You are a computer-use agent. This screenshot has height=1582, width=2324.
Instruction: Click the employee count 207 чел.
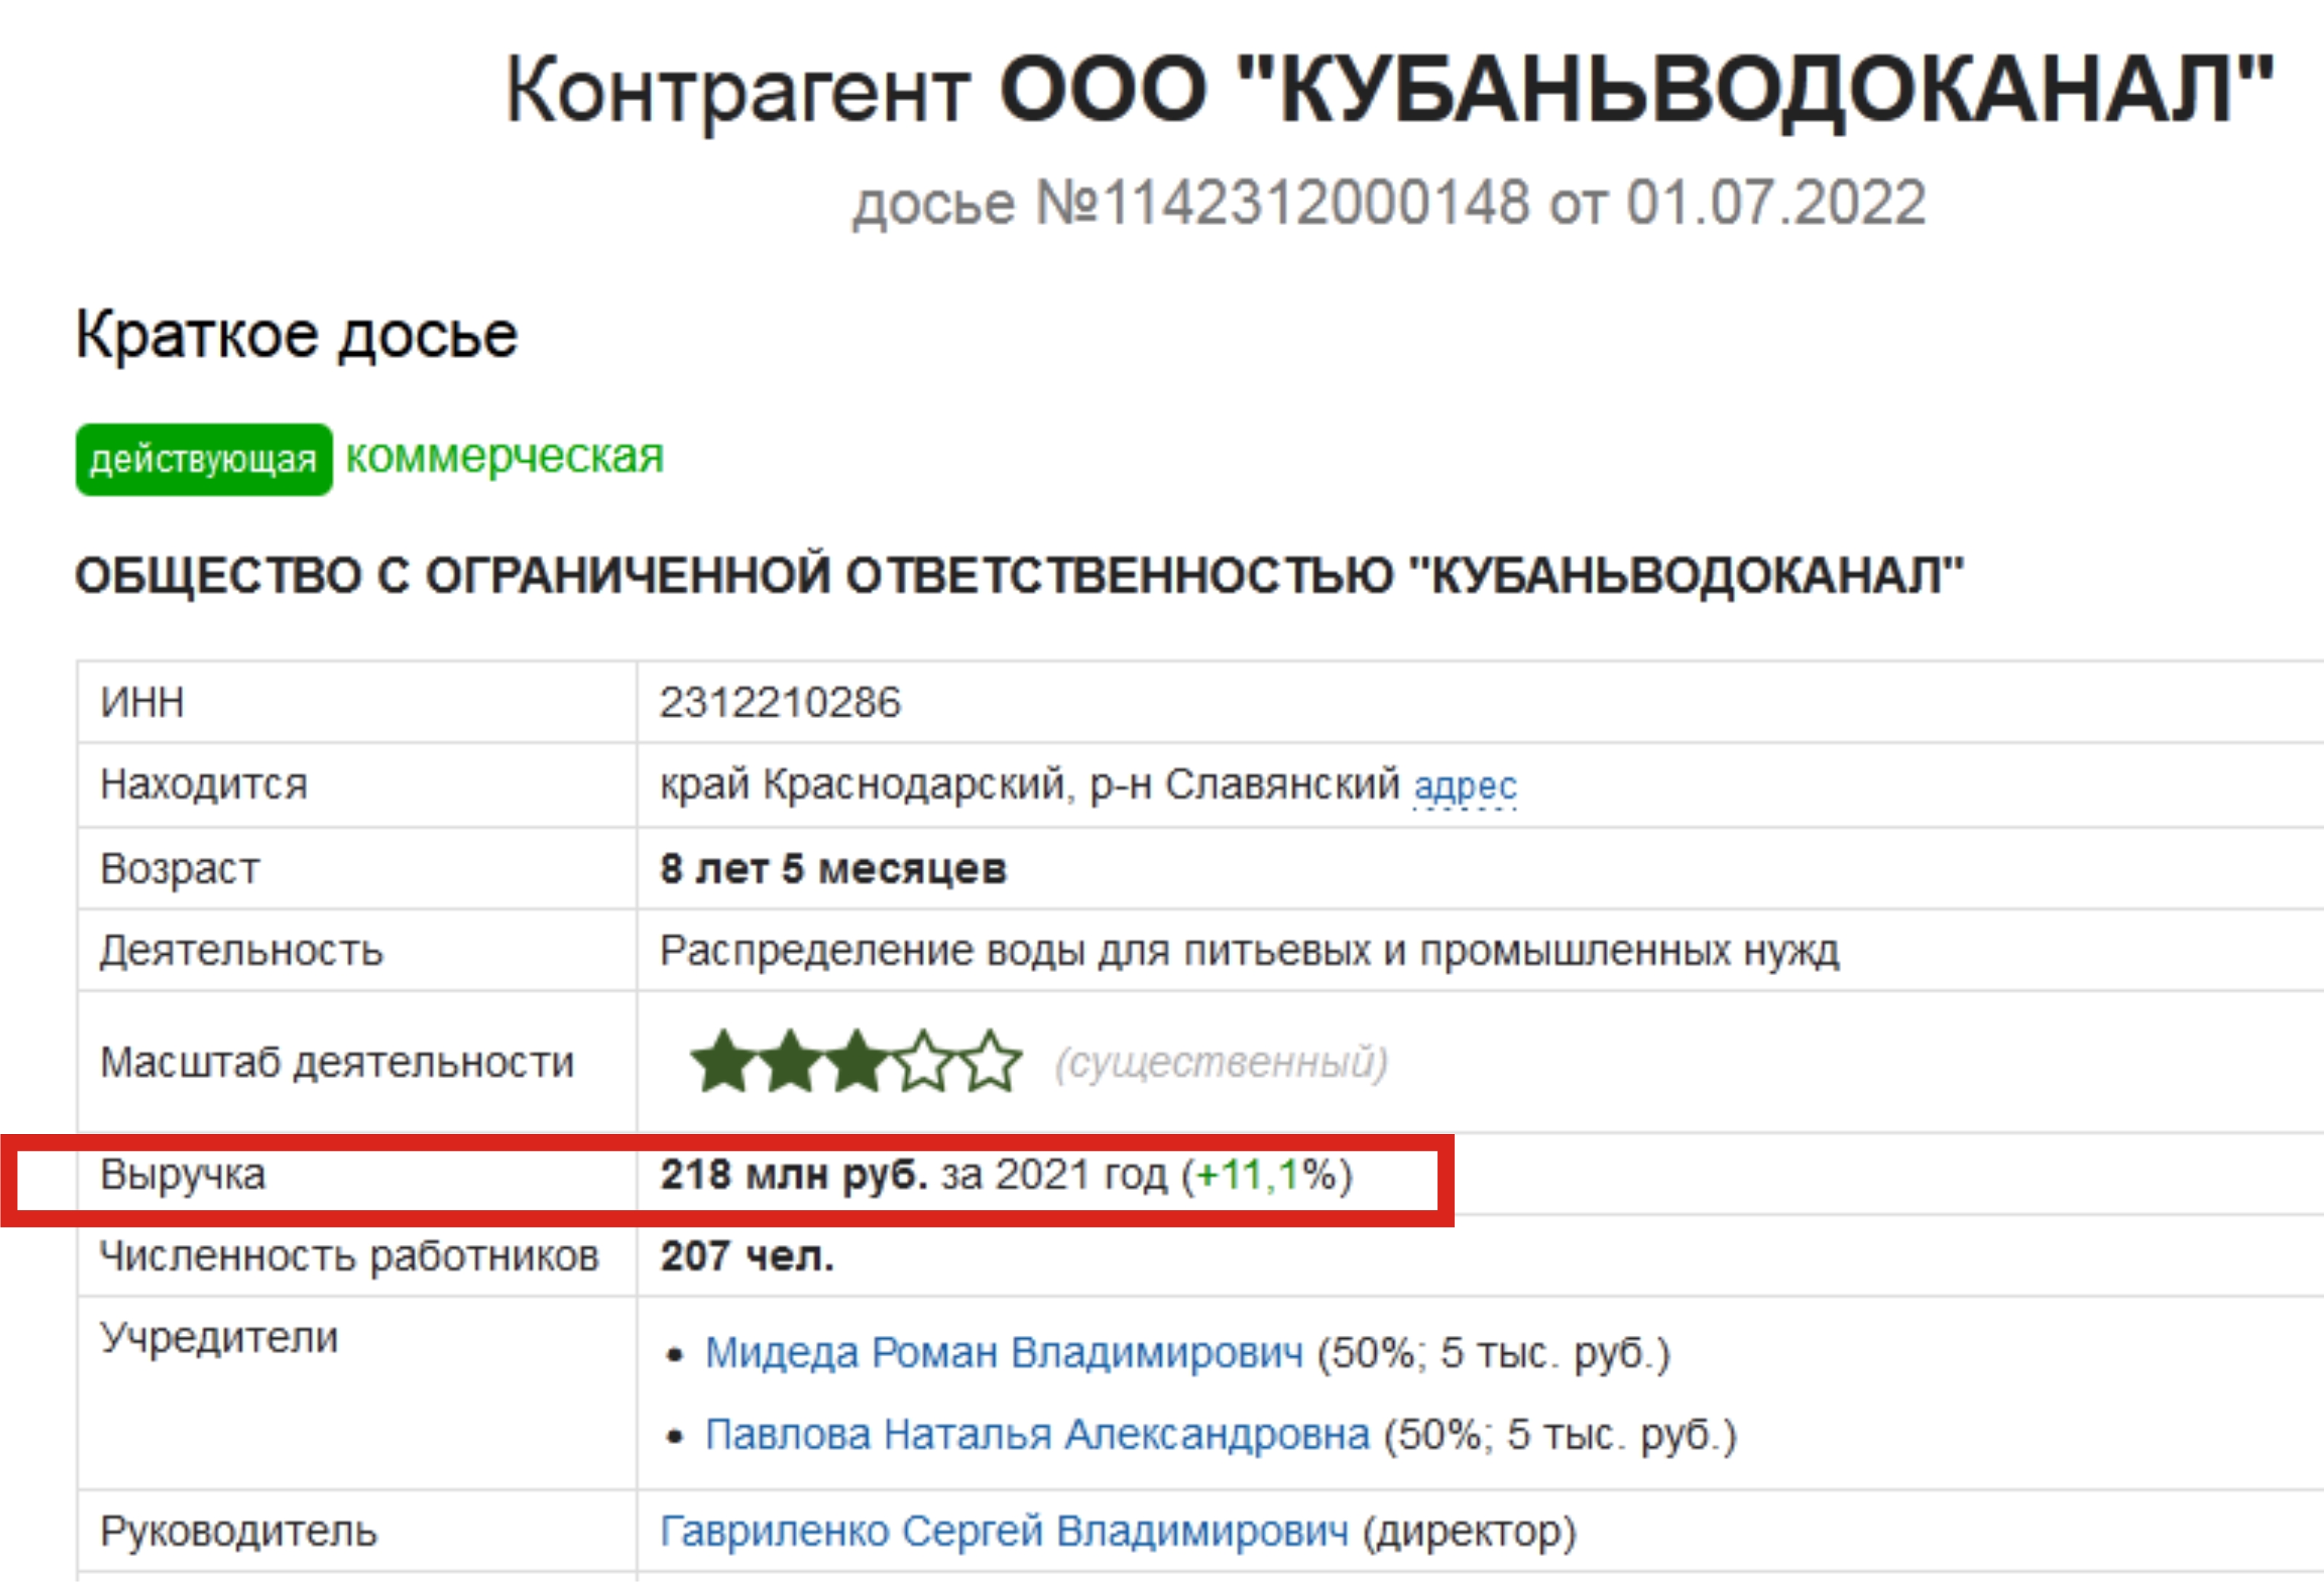(x=747, y=1256)
